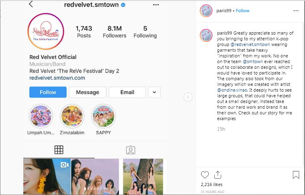305x195 pixels.
Task: Open the three-dot profile options menu
Action: [156, 5]
